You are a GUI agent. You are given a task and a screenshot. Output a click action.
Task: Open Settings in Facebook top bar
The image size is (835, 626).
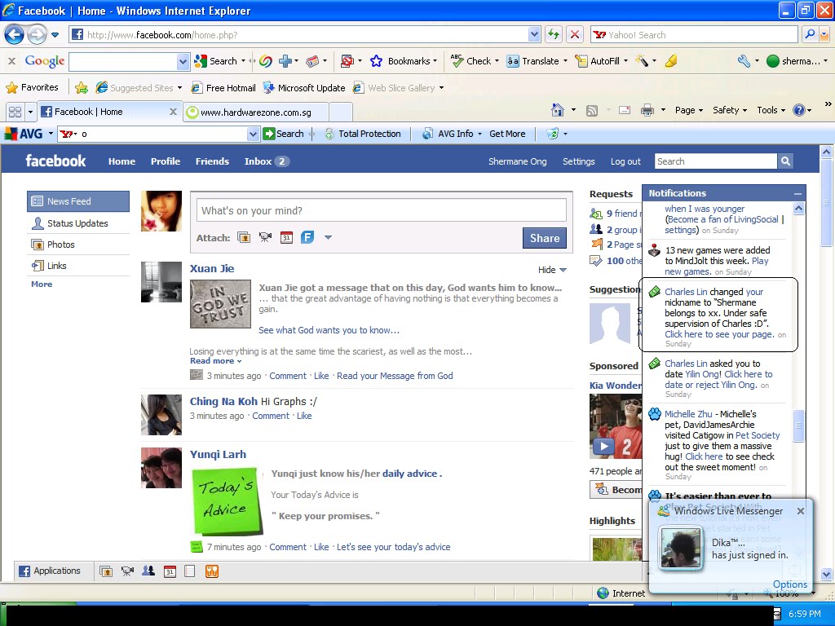[578, 161]
